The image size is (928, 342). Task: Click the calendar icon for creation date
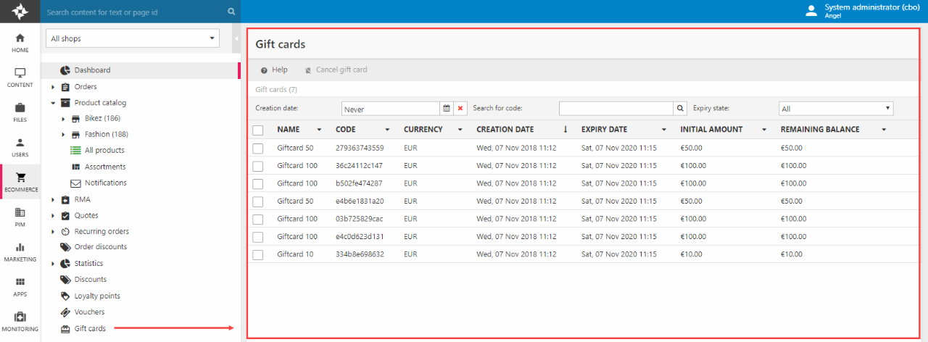[447, 109]
